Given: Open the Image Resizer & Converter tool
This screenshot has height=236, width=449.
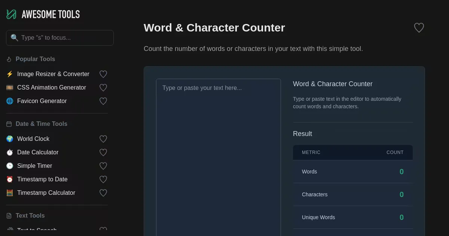Looking at the screenshot, I should pyautogui.click(x=53, y=74).
